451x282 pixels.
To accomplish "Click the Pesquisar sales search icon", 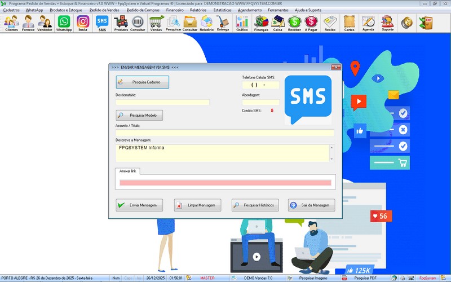I will (174, 23).
